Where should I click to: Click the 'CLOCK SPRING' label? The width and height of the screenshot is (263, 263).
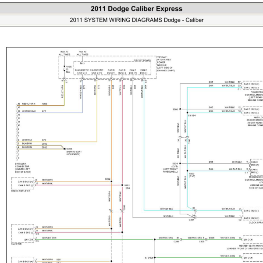(x=256, y=223)
